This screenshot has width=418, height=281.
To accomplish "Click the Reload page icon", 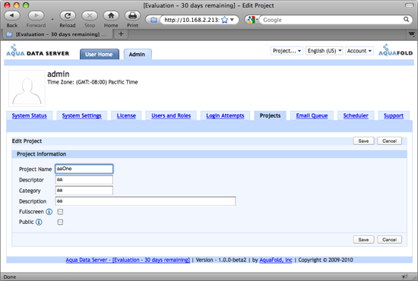I will pyautogui.click(x=68, y=16).
